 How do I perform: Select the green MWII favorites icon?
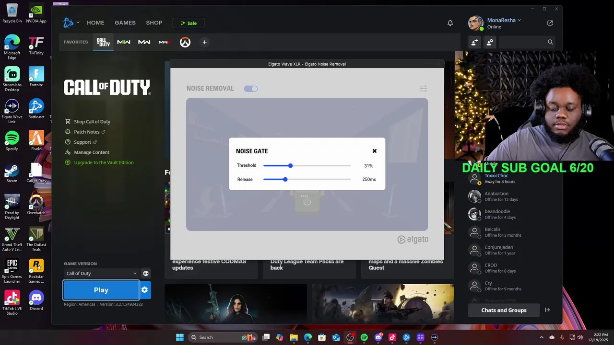124,42
